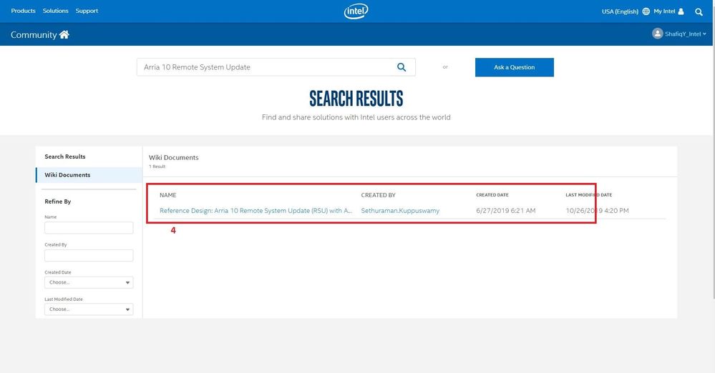715x373 pixels.
Task: Click the 4:20 PM last modified cell
Action: (598, 210)
